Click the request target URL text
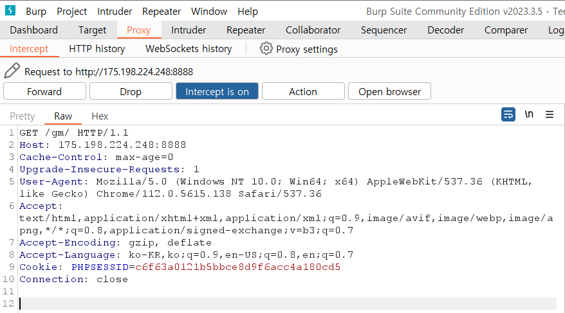This screenshot has height=313, width=565. (x=134, y=72)
